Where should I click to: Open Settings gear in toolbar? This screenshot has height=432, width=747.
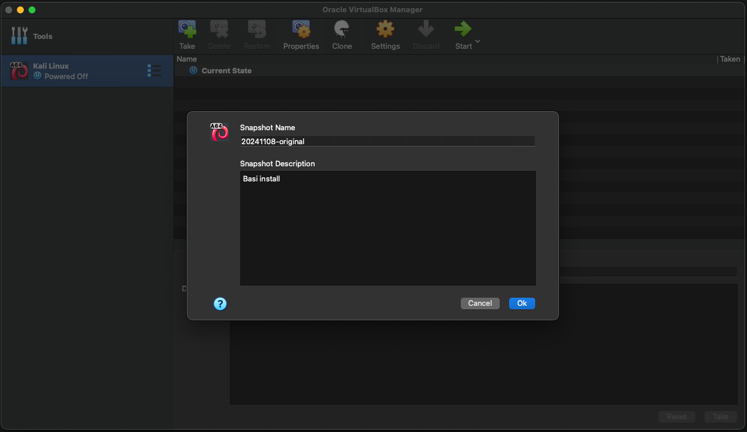coord(385,30)
